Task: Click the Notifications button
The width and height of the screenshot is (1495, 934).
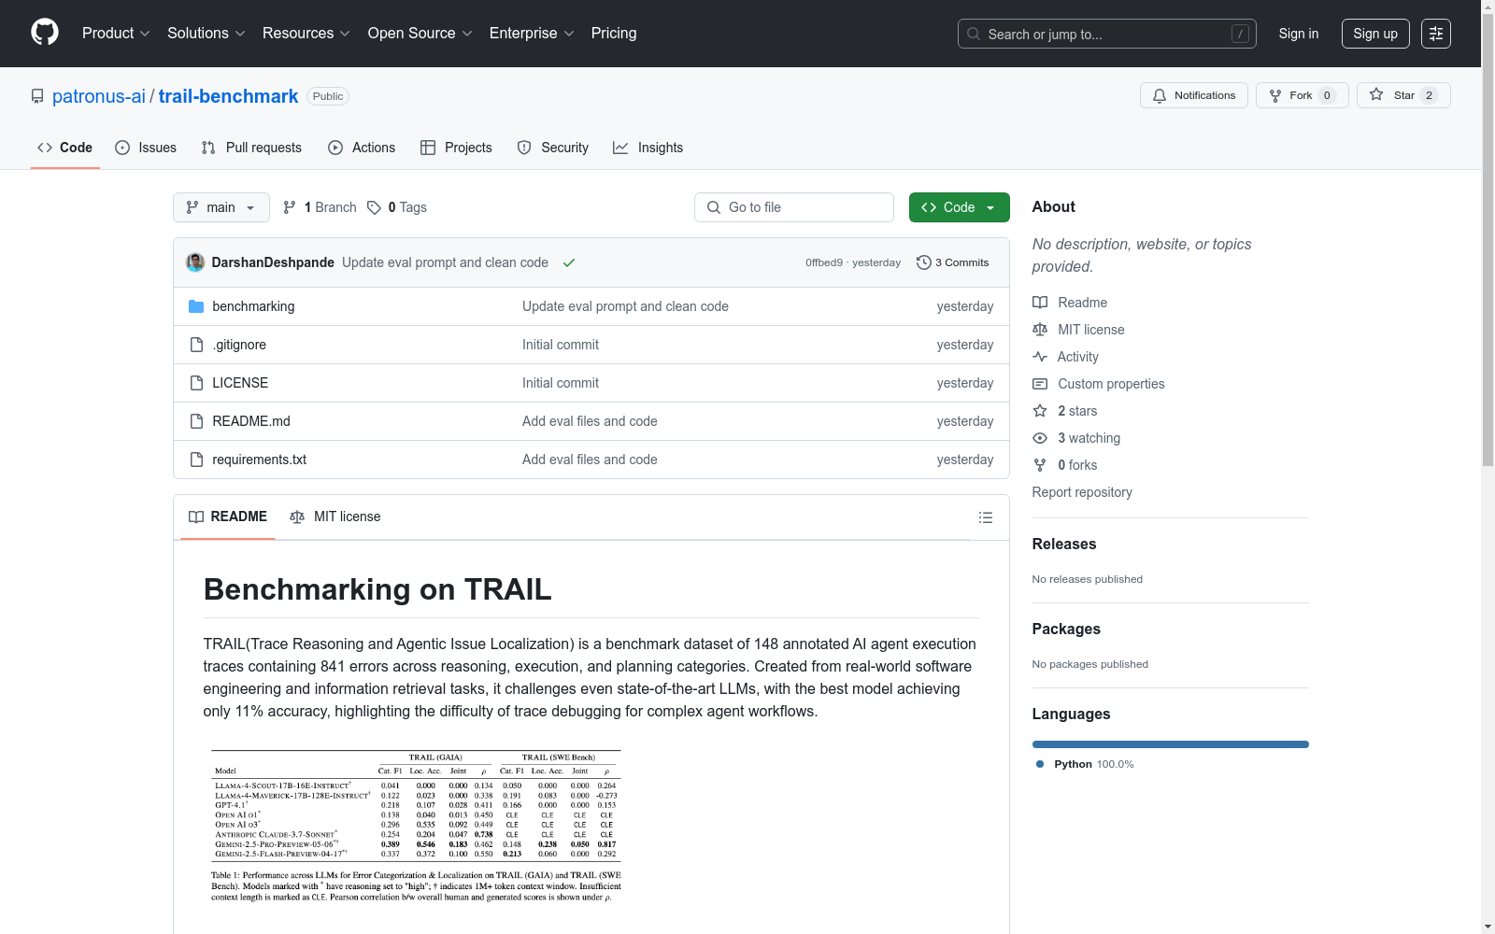Action: [x=1194, y=95]
